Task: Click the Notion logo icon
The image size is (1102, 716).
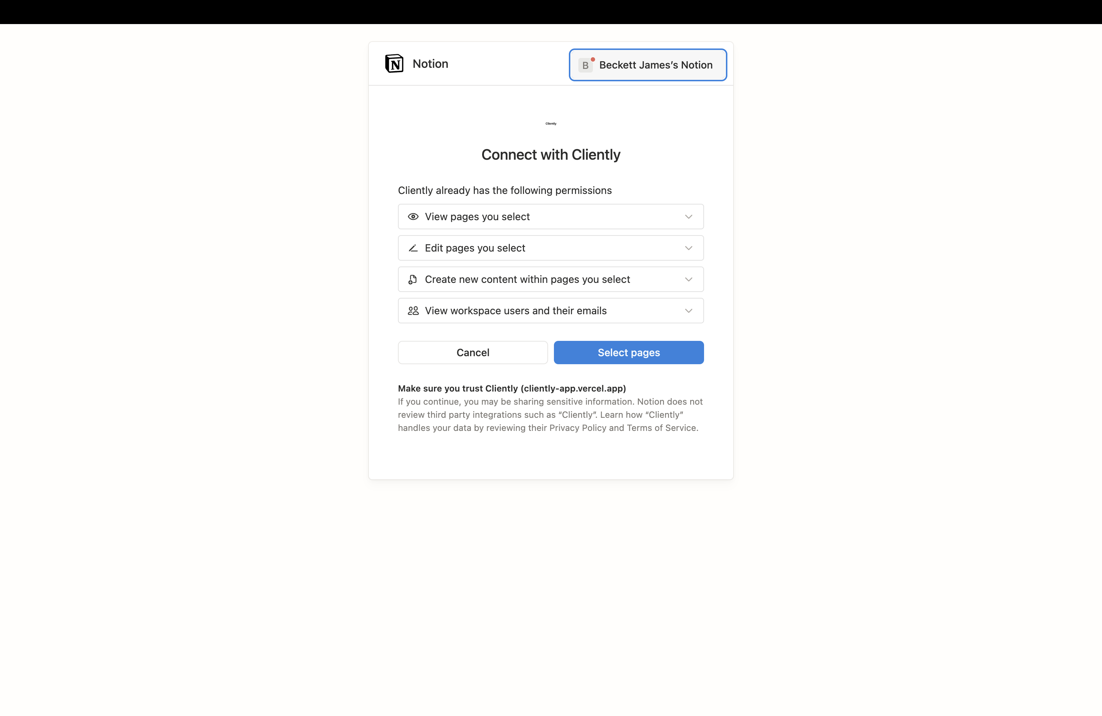Action: (x=394, y=63)
